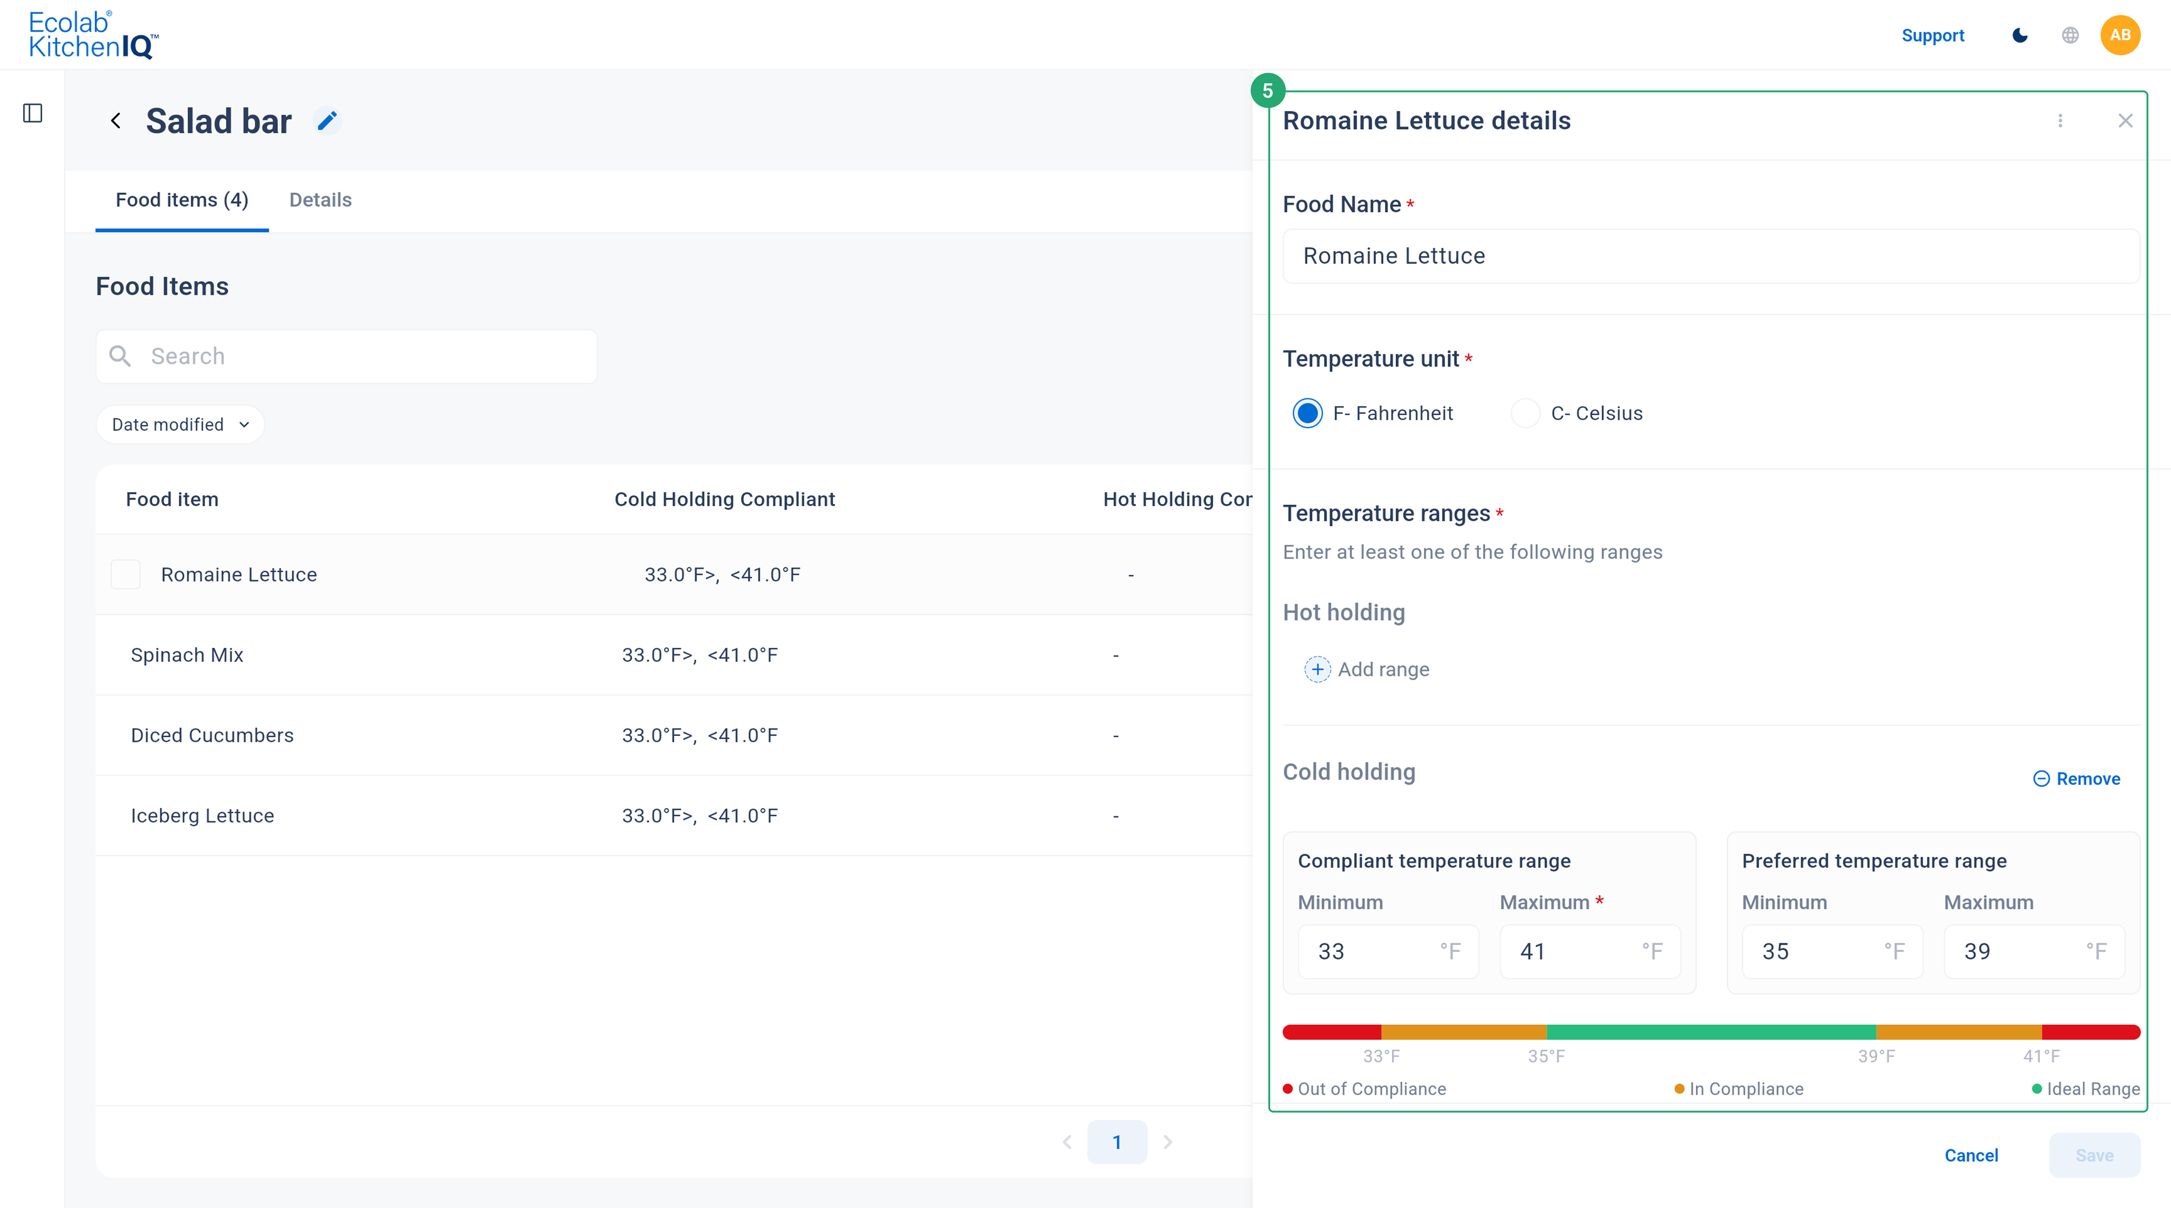
Task: Open the Date modified sort dropdown
Action: [x=180, y=424]
